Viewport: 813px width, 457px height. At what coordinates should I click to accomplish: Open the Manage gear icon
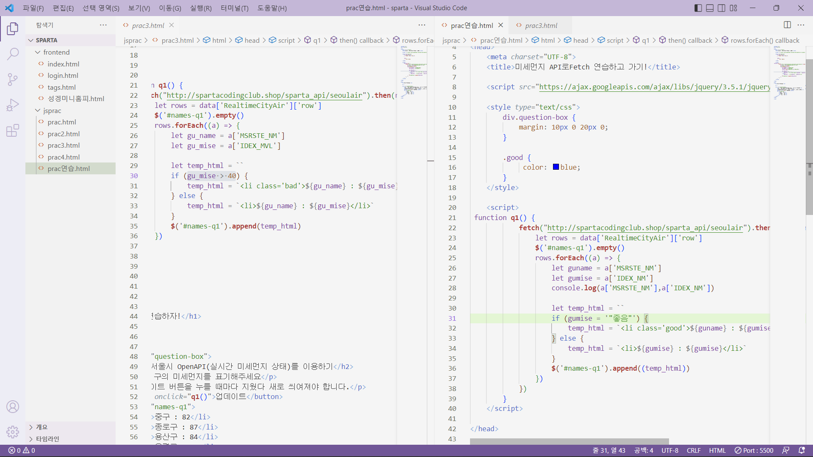(x=13, y=432)
